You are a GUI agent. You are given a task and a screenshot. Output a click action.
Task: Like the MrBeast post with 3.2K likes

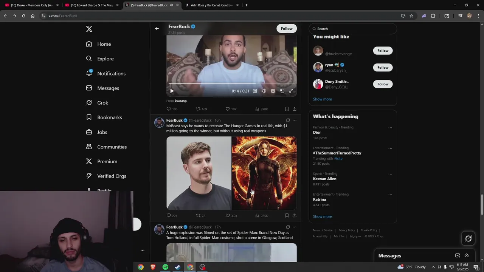[x=231, y=216]
